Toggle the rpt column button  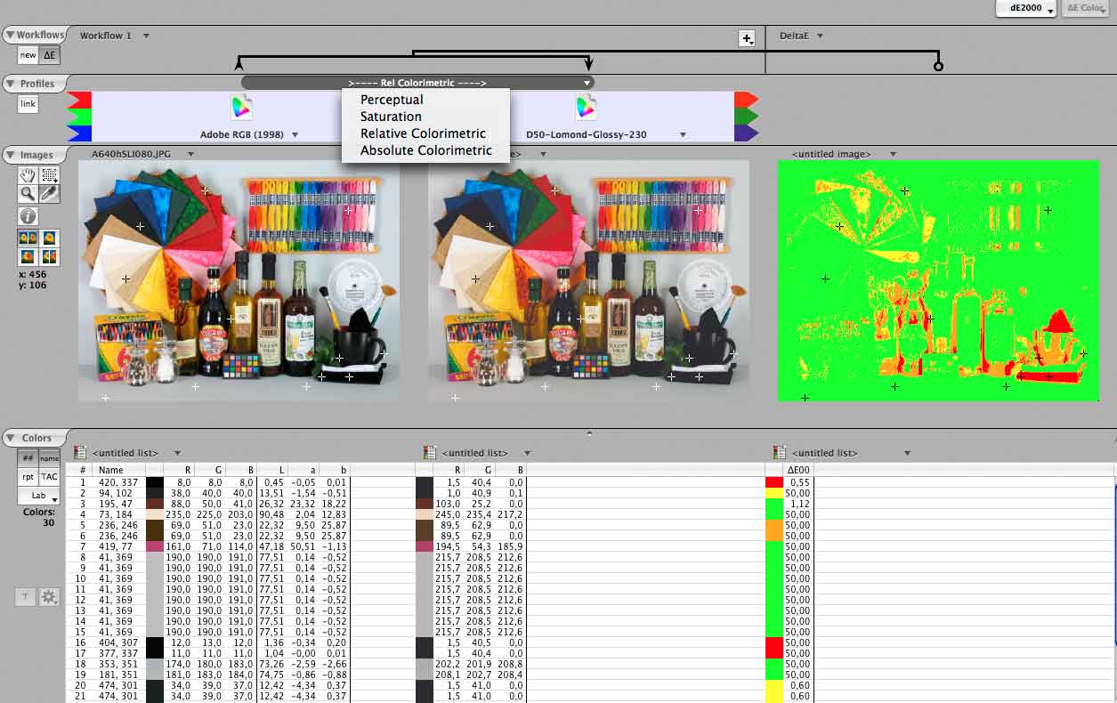(x=28, y=477)
